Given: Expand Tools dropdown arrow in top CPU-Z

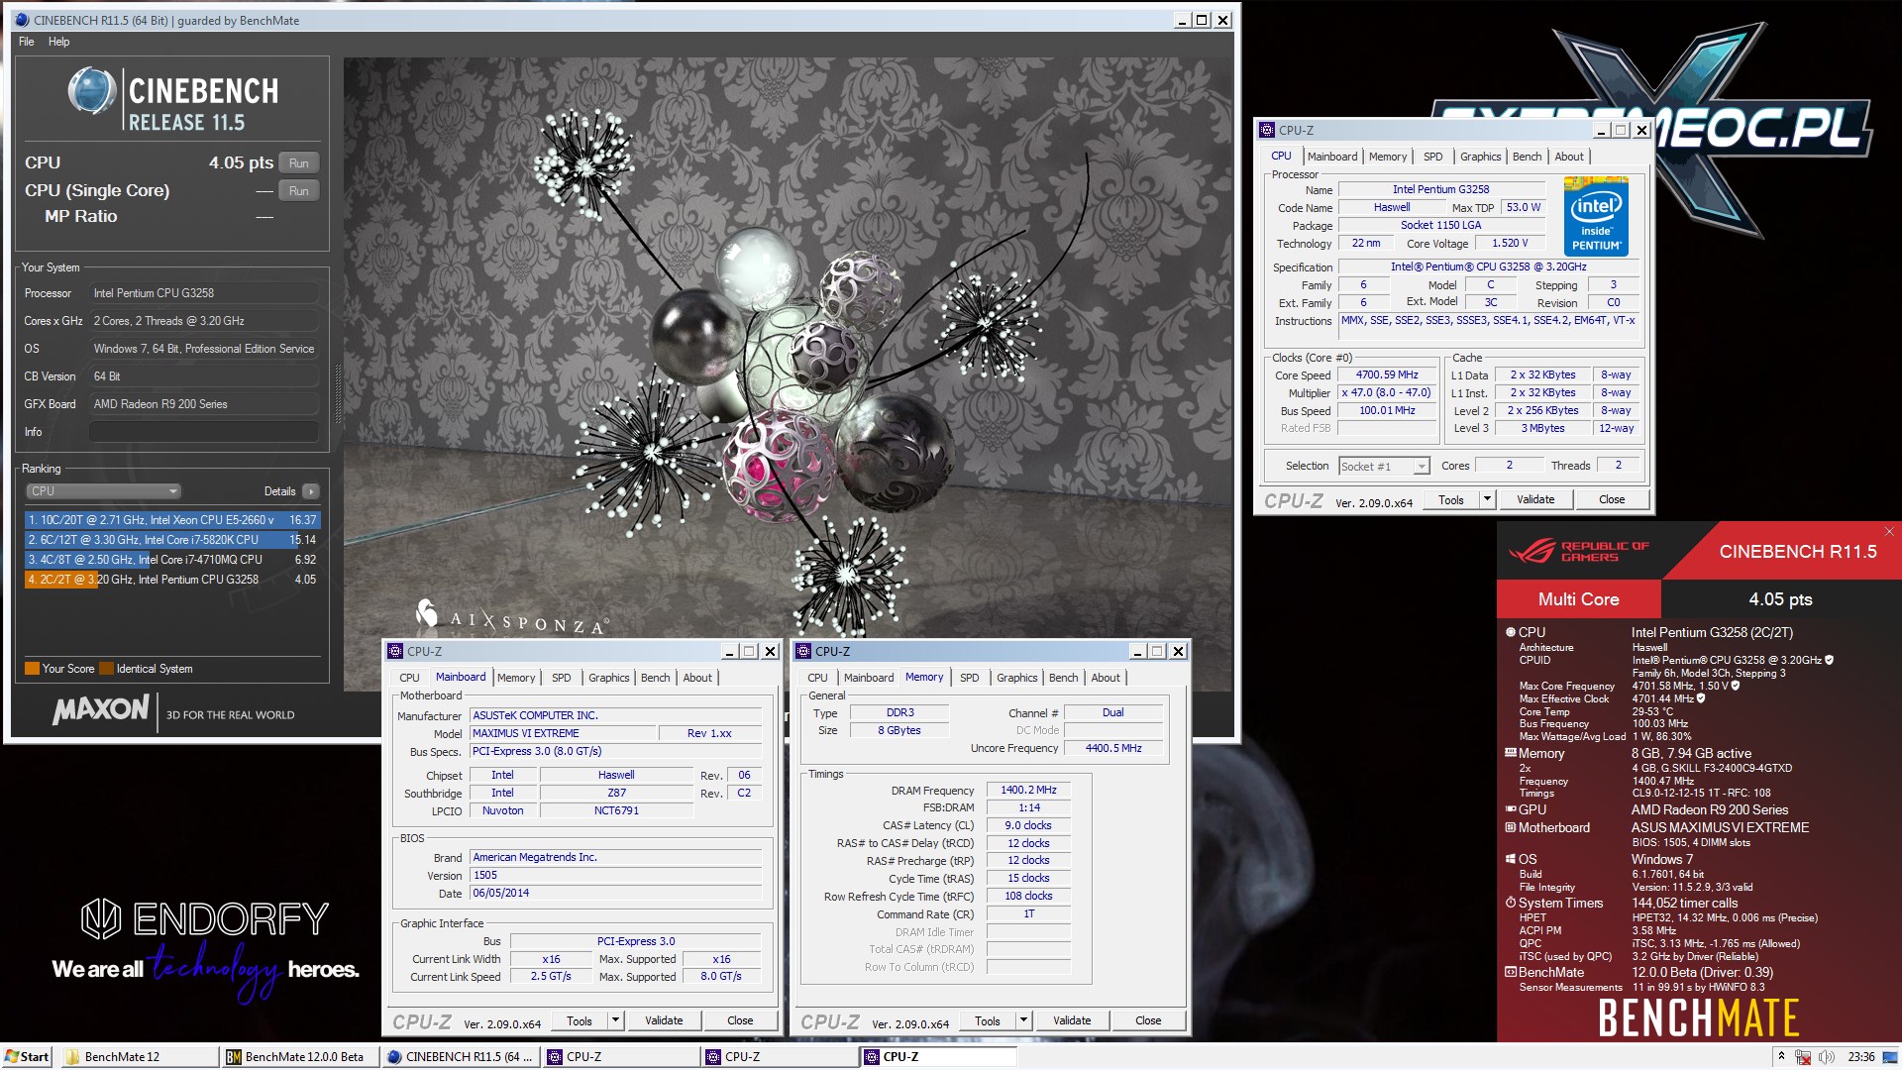Looking at the screenshot, I should [x=1487, y=499].
